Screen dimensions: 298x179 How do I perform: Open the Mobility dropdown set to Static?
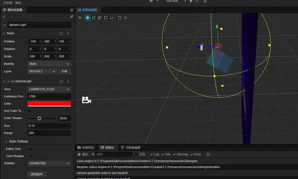point(49,63)
